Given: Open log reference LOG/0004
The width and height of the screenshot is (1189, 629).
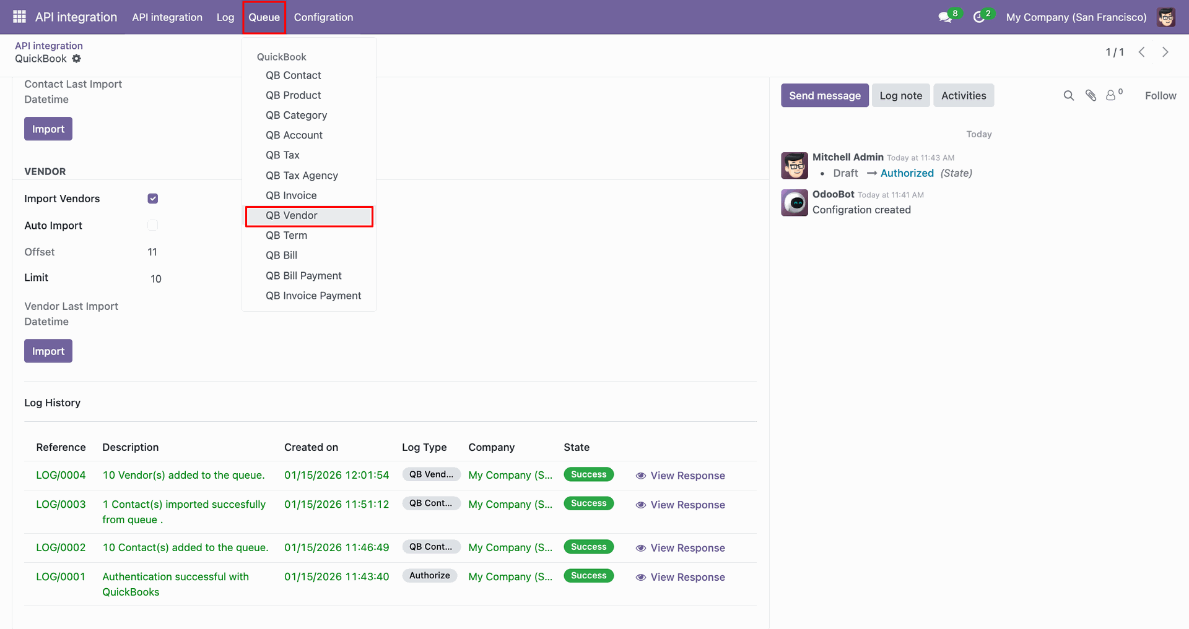Looking at the screenshot, I should pos(61,475).
